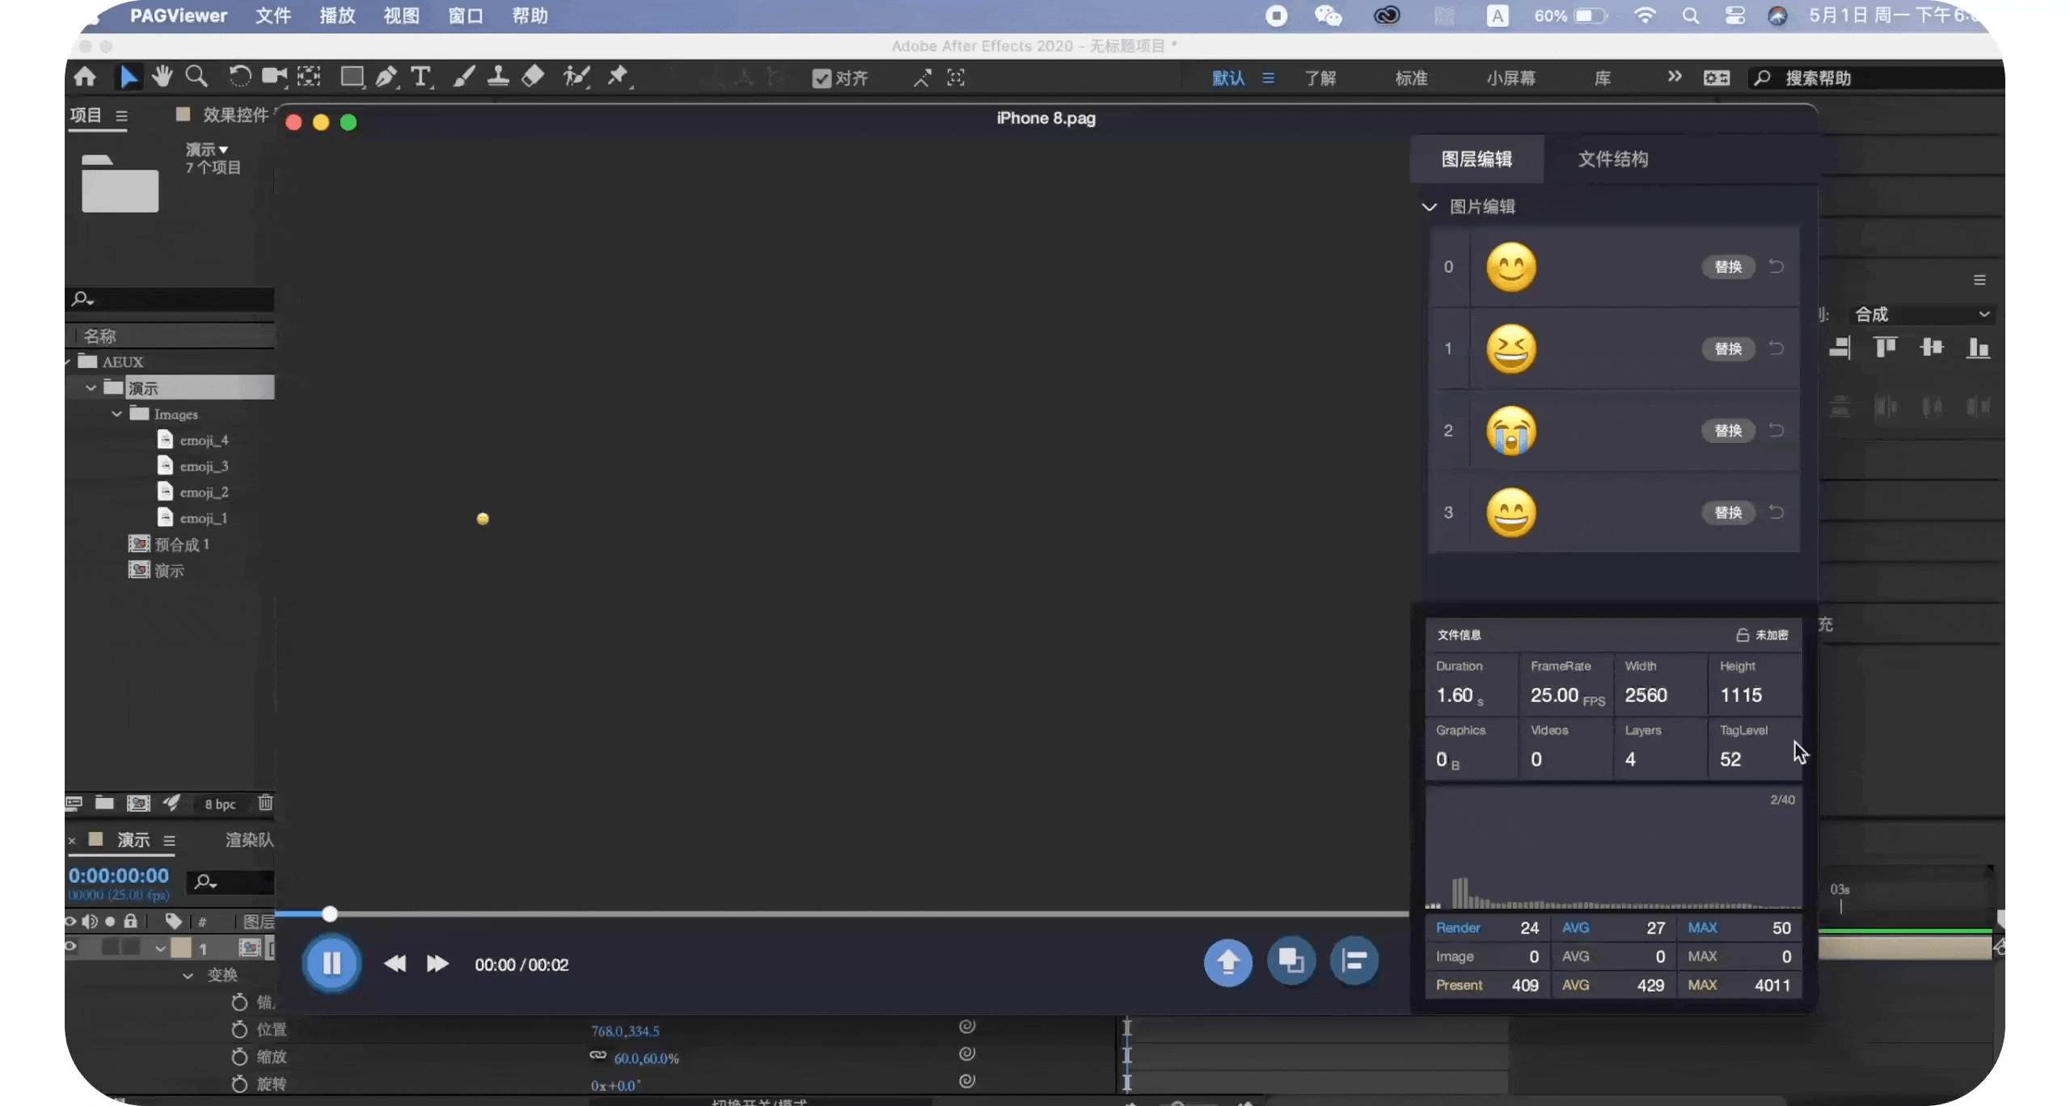Reset image 2 with undo arrow
This screenshot has width=2070, height=1106.
pyautogui.click(x=1776, y=430)
